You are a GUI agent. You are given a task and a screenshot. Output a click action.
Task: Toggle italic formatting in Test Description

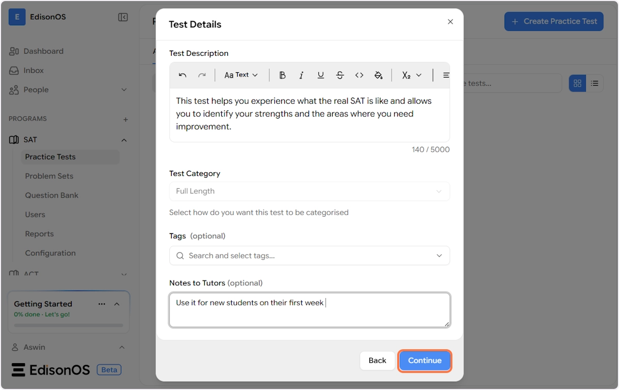pos(301,75)
